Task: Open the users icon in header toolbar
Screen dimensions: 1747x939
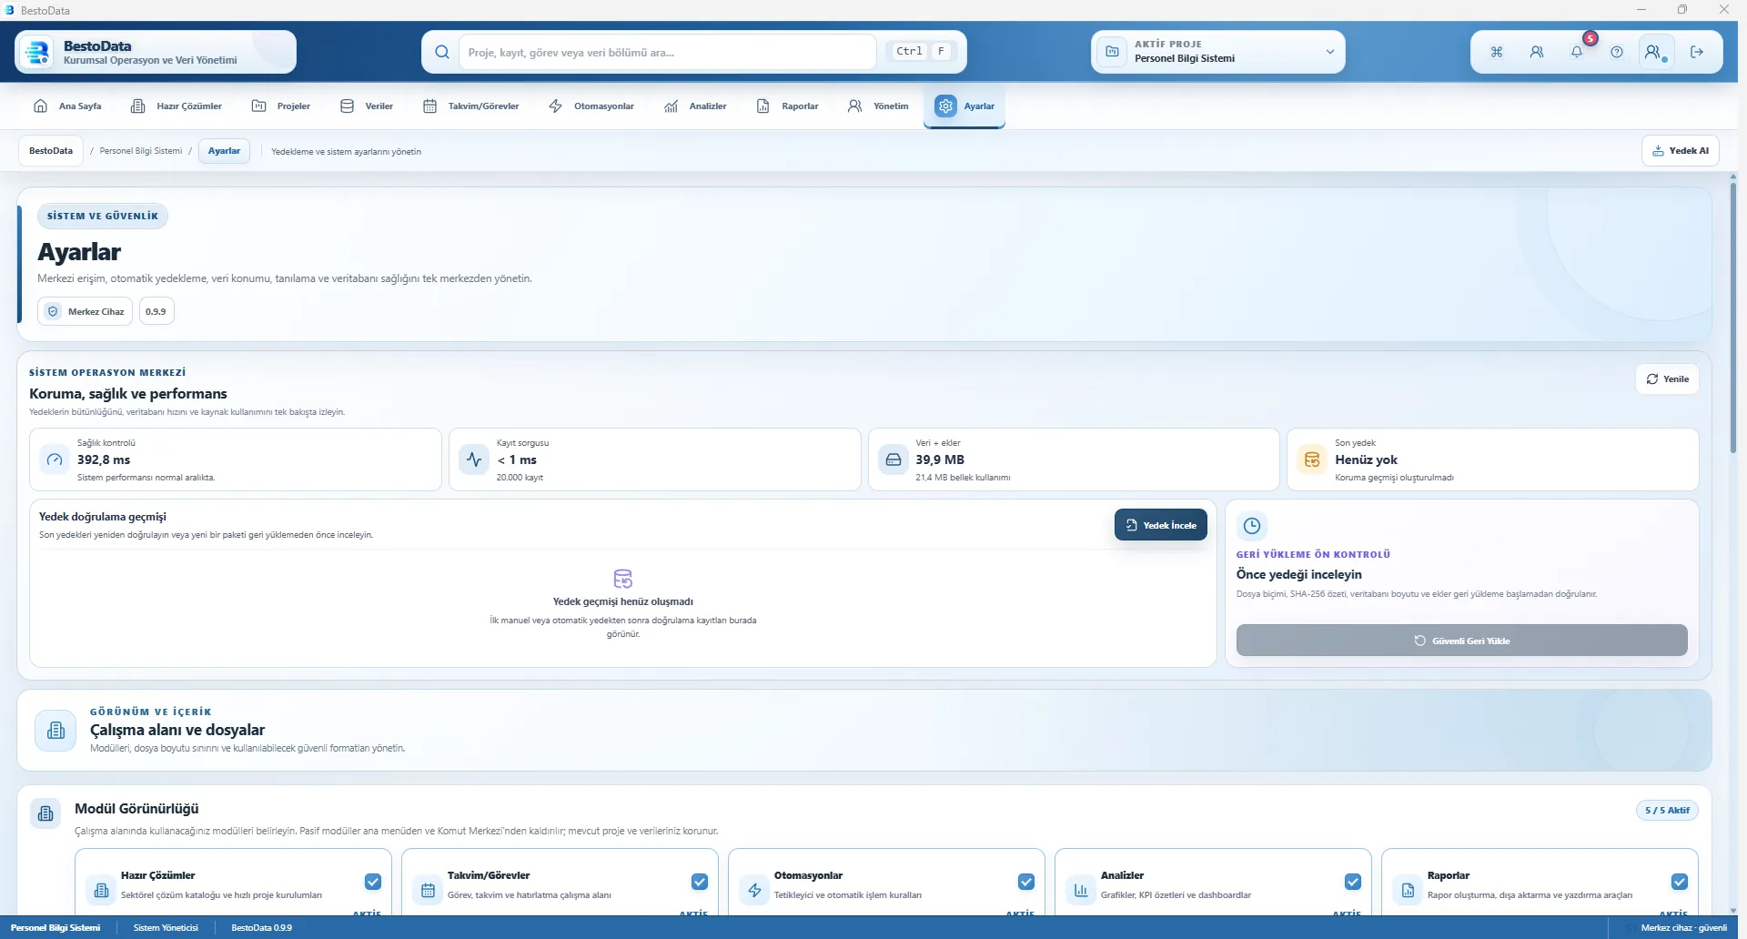Action: coord(1537,52)
